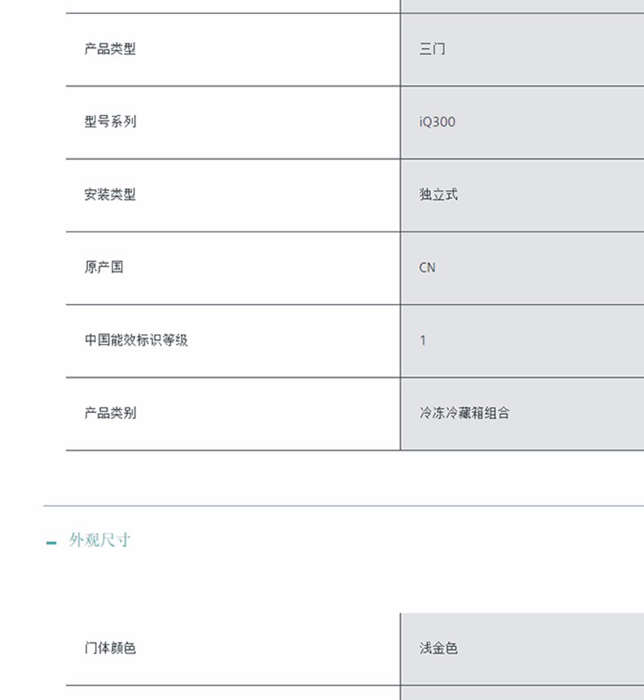Select the iQ300 model value
The image size is (644, 700).
pos(438,122)
